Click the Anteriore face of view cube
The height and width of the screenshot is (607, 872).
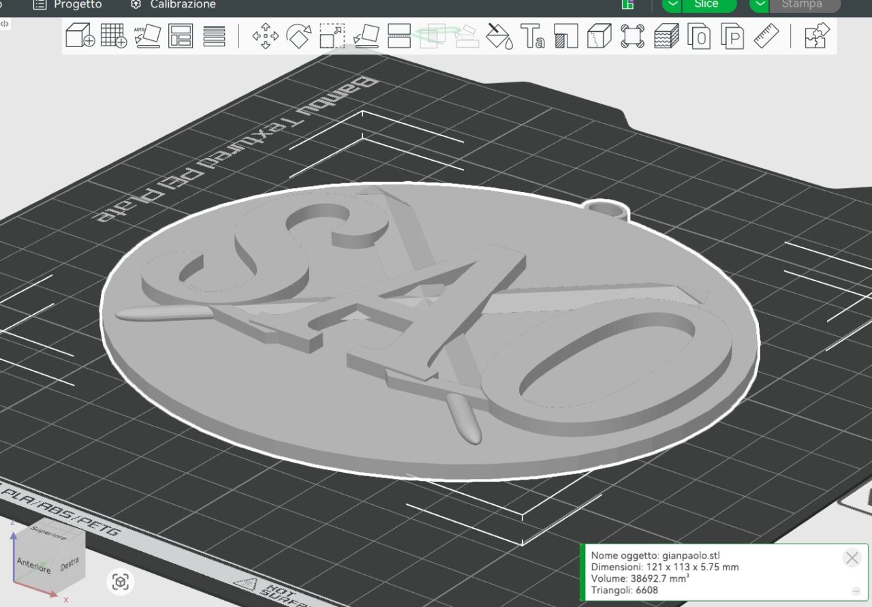tap(34, 565)
